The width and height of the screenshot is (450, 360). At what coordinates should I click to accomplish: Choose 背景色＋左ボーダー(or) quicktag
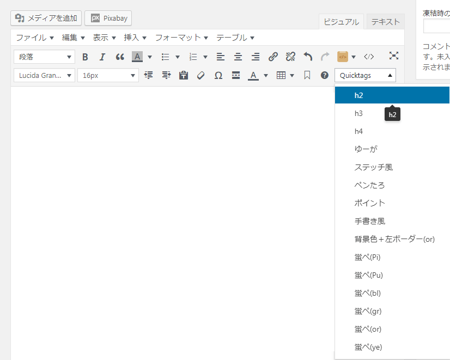pos(392,239)
